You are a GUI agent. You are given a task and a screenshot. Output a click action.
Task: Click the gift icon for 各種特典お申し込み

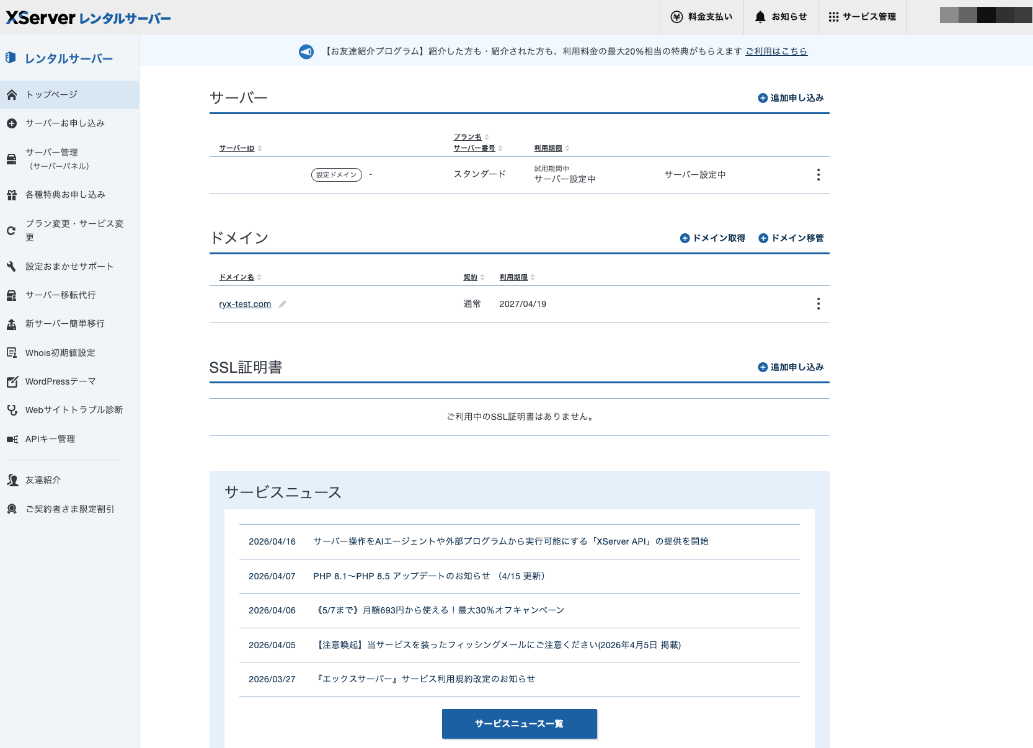point(11,195)
